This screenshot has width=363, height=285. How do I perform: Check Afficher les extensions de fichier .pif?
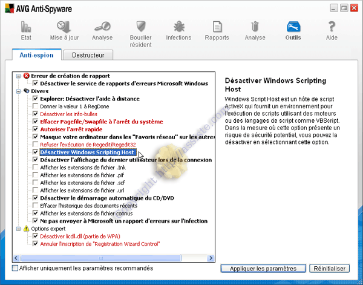click(x=35, y=175)
